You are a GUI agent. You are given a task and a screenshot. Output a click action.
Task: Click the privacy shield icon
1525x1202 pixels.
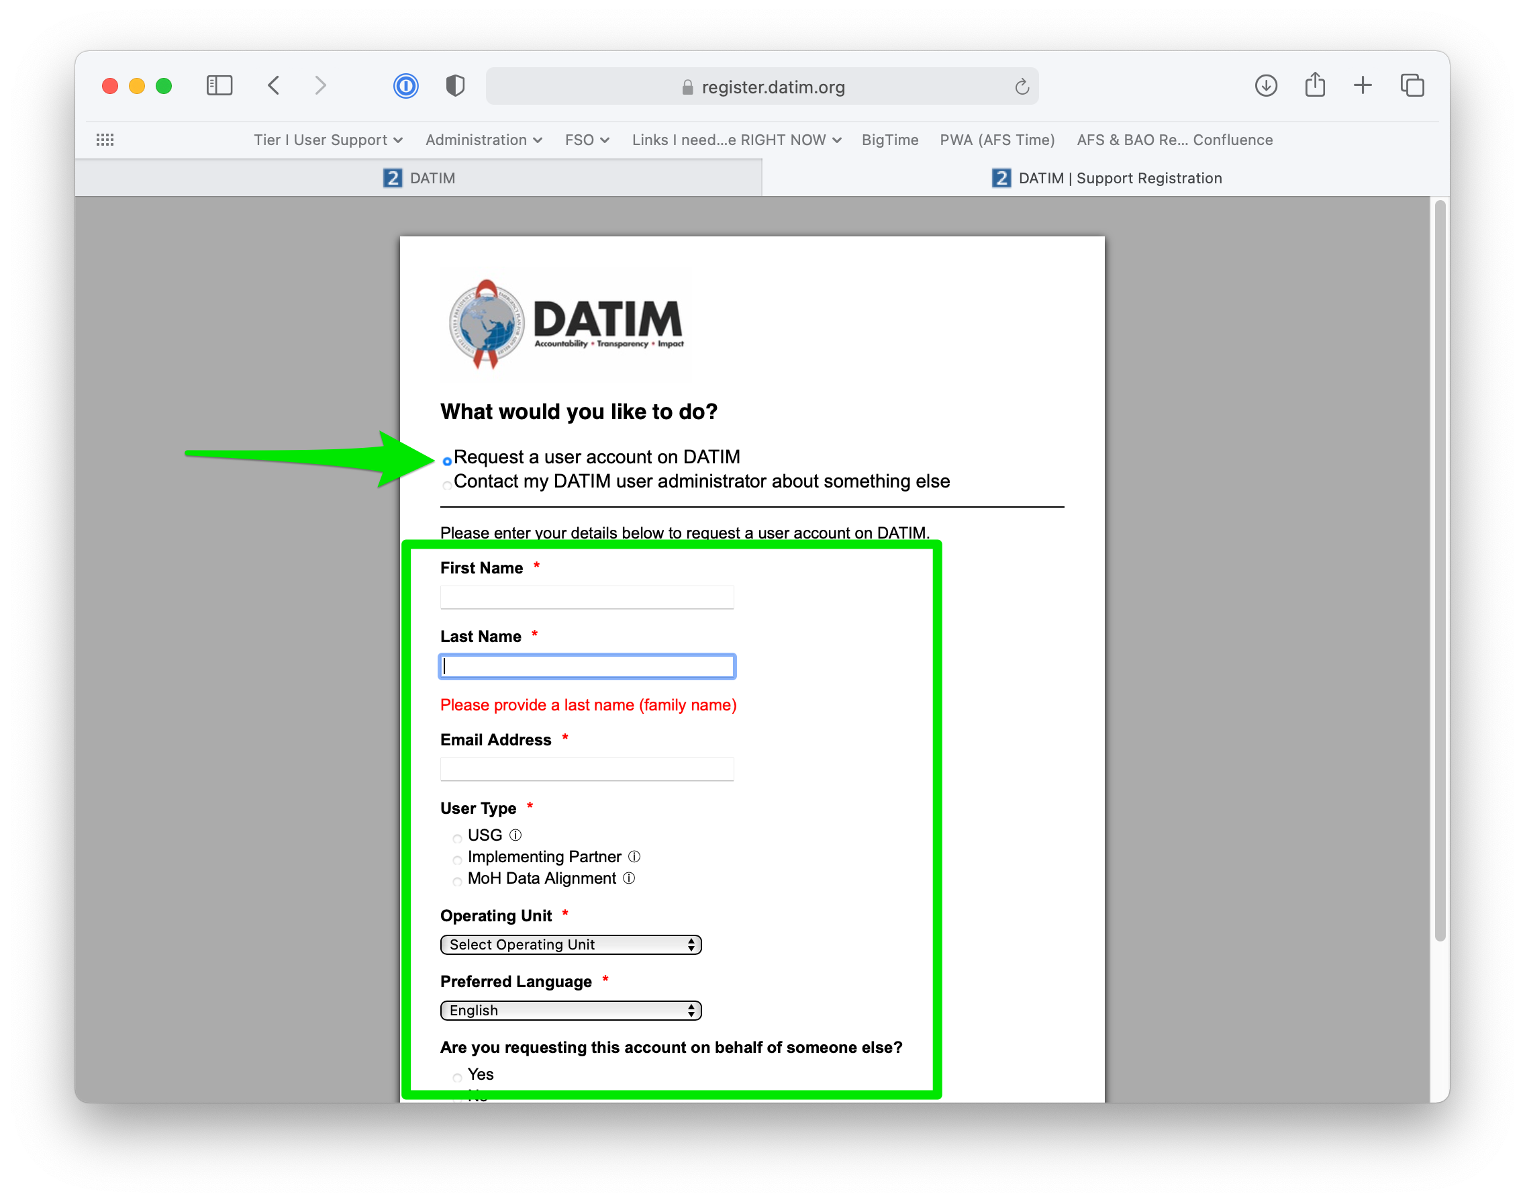click(454, 85)
